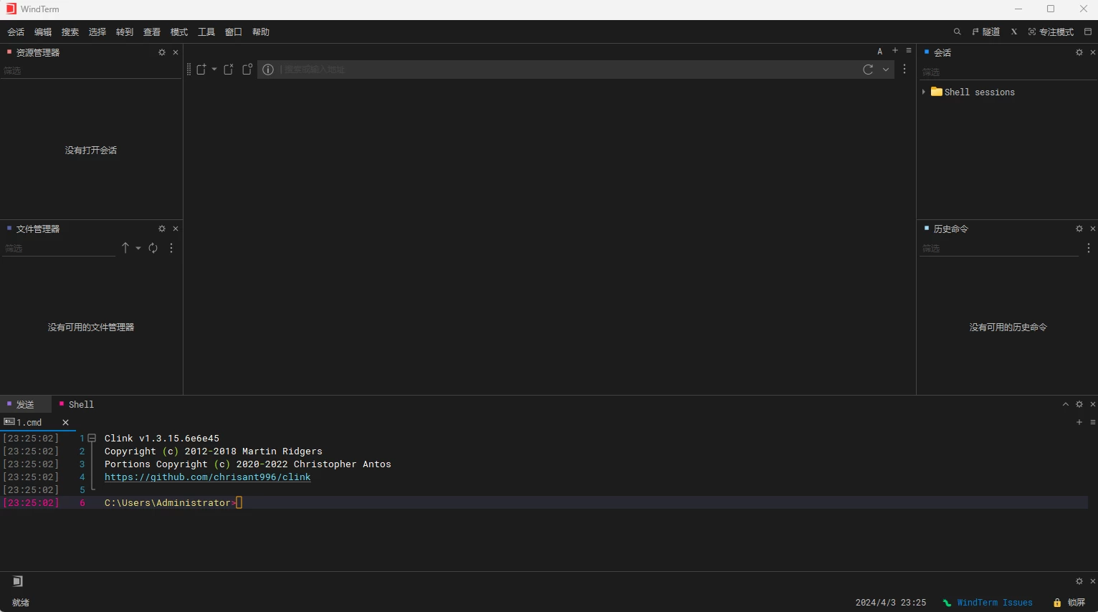Expand the Shell sessions folder
The width and height of the screenshot is (1098, 612).
click(x=924, y=92)
